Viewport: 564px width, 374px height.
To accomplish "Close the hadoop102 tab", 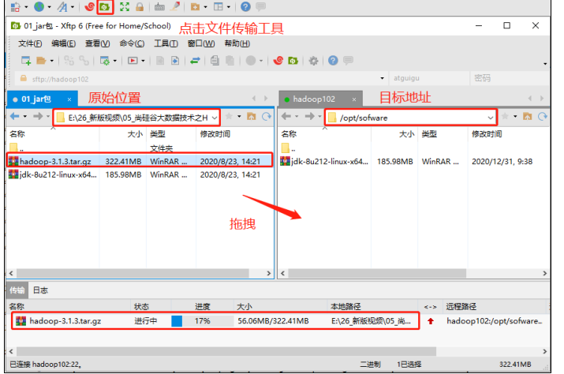I will 354,99.
